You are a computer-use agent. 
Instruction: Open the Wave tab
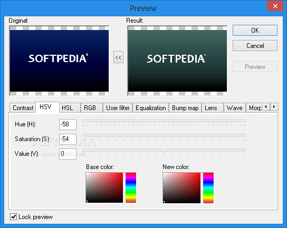(x=235, y=108)
